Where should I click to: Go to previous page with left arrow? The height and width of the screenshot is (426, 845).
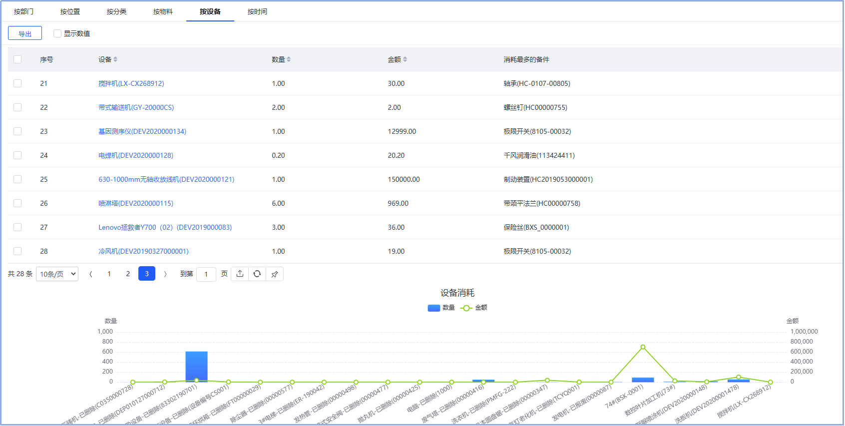[90, 274]
